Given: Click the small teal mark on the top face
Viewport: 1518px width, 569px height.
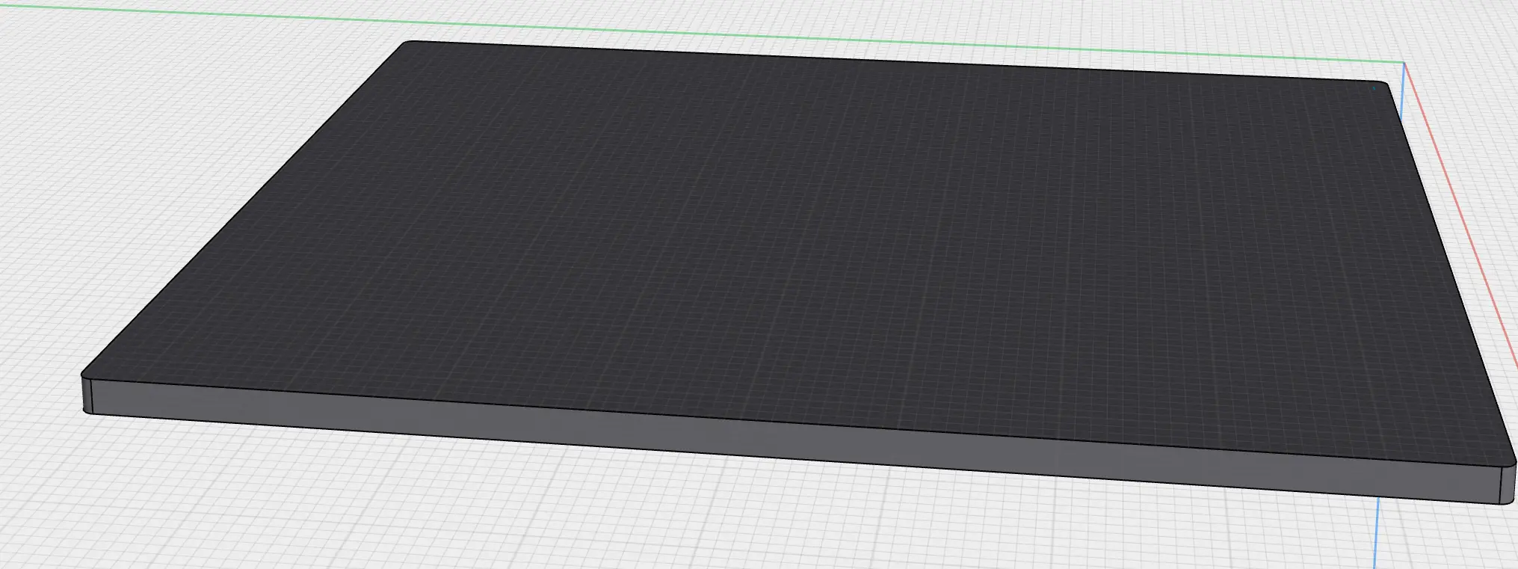Looking at the screenshot, I should tap(1374, 89).
